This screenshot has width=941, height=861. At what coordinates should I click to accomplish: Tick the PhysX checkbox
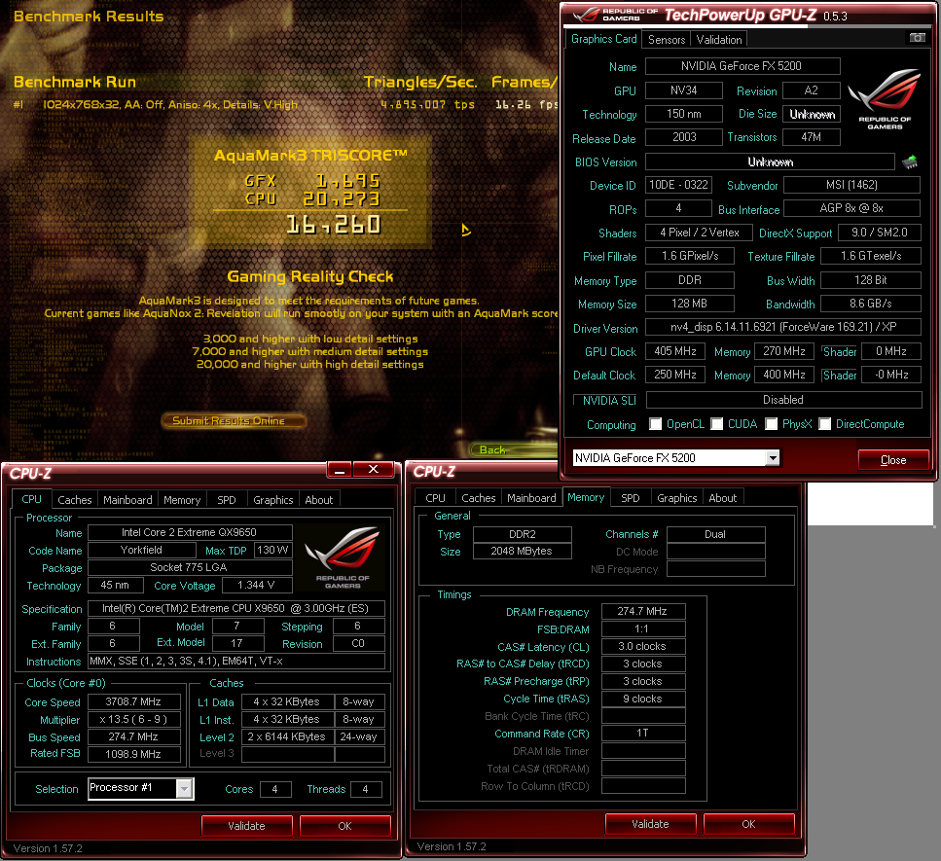[771, 424]
